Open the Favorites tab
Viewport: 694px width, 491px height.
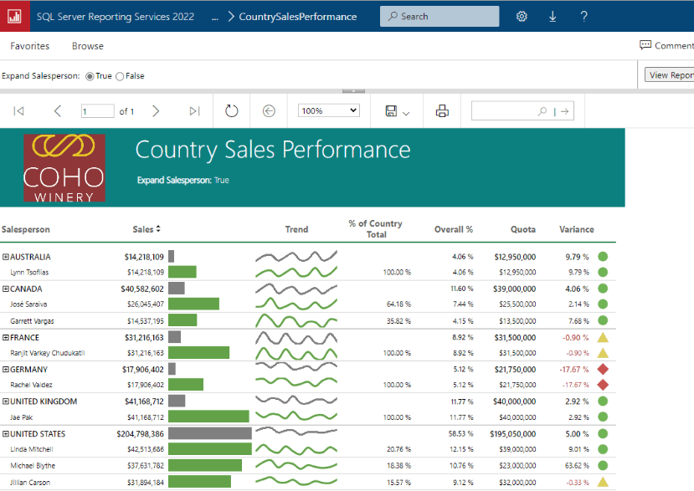[x=29, y=46]
